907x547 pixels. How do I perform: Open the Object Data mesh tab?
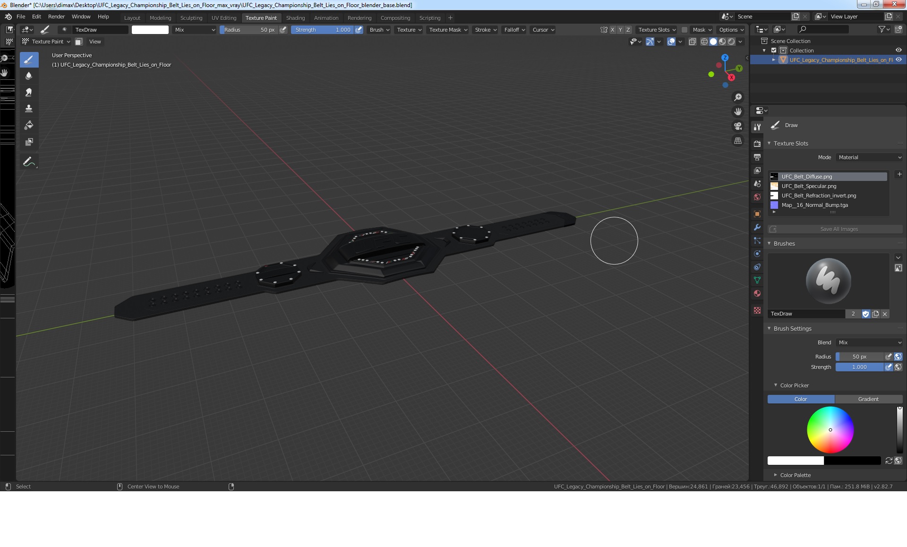point(757,280)
